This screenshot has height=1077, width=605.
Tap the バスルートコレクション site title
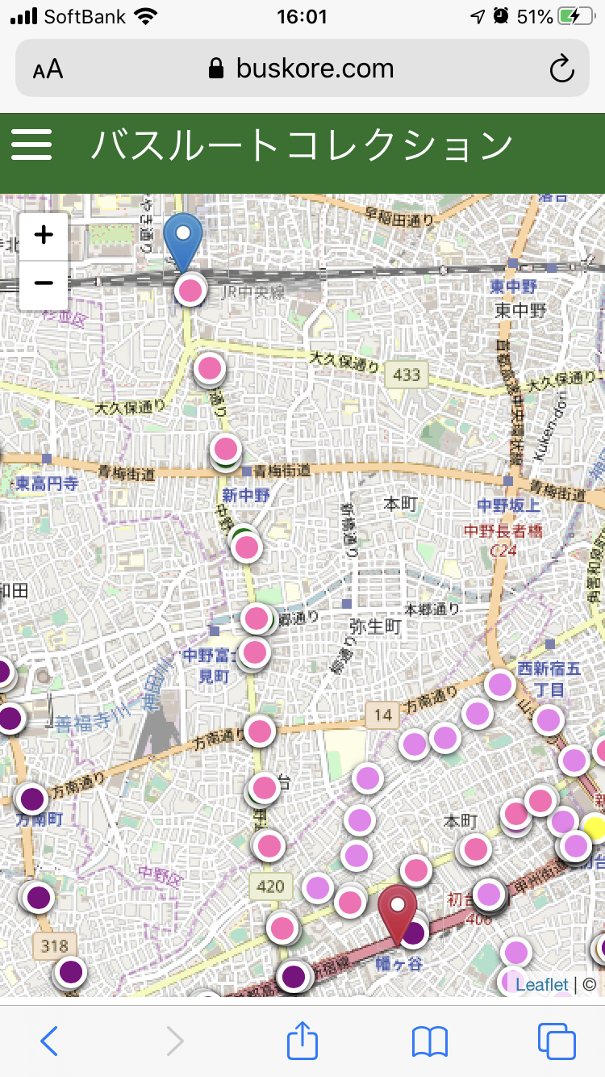click(302, 145)
